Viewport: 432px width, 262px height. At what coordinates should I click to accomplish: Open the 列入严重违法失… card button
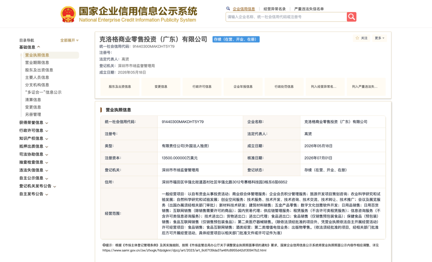[x=366, y=87]
